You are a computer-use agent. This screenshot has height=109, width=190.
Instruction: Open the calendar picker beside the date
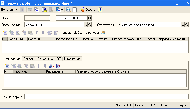coord(89,18)
